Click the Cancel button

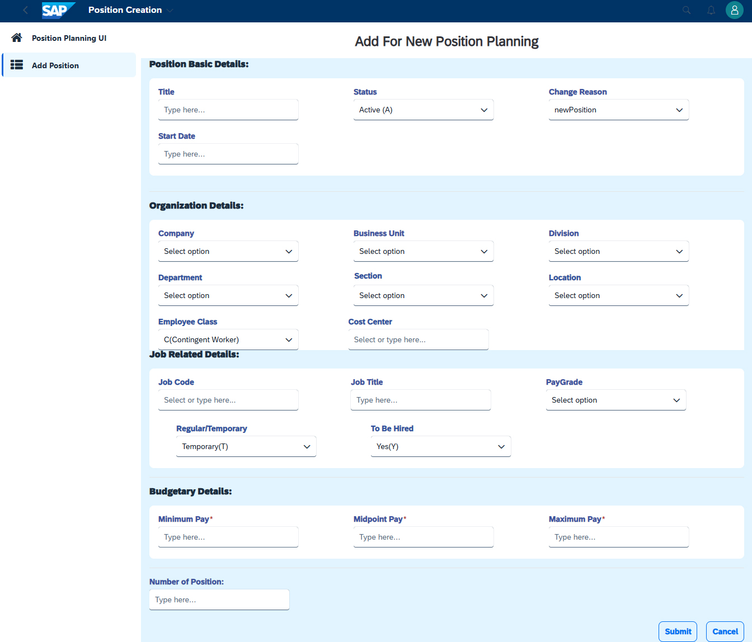725,631
